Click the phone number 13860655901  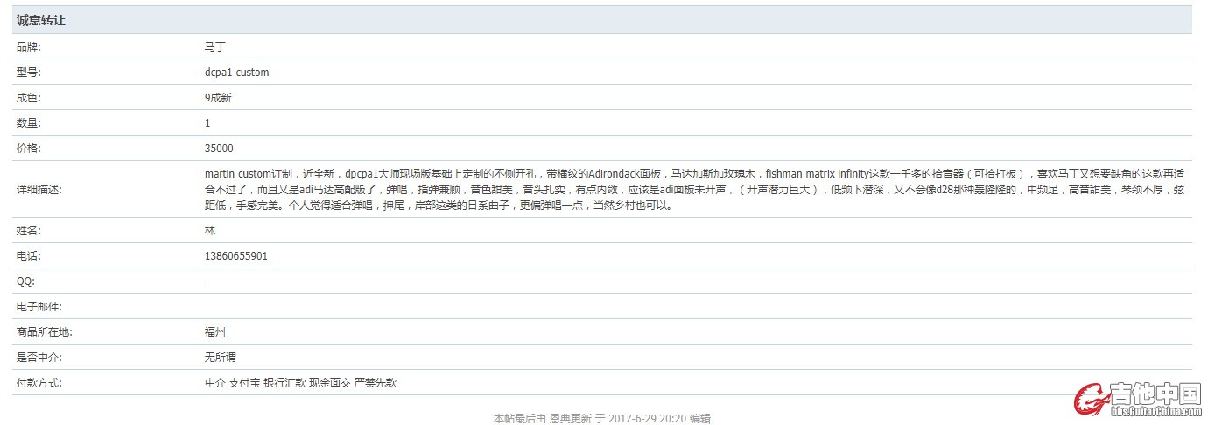click(236, 256)
